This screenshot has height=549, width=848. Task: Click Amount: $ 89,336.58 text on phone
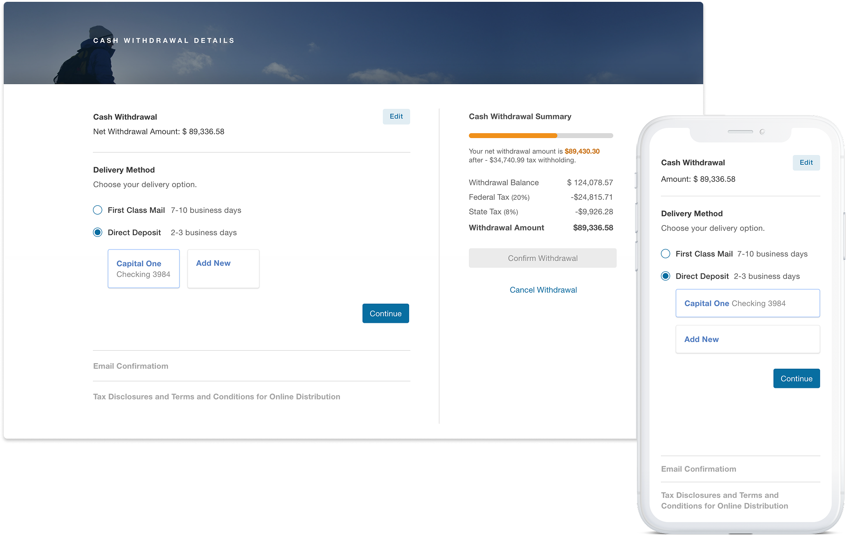698,179
